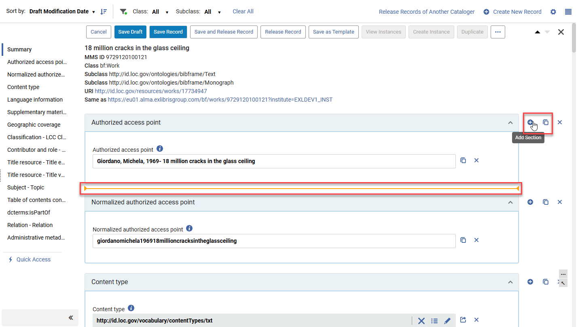The image size is (578, 327).
Task: Collapse the Normalized authorized access point section
Action: click(510, 202)
